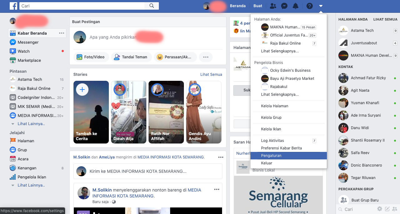400x214 pixels.
Task: Click Buat in top bar
Action: 258,6
